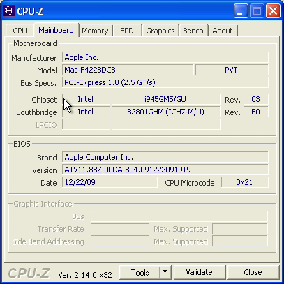Click the CPU-Z title bar text
This screenshot has height=284, width=284.
click(30, 11)
